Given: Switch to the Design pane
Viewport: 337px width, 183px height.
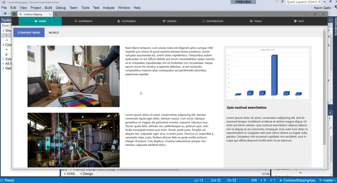Looking at the screenshot, I should [87, 174].
